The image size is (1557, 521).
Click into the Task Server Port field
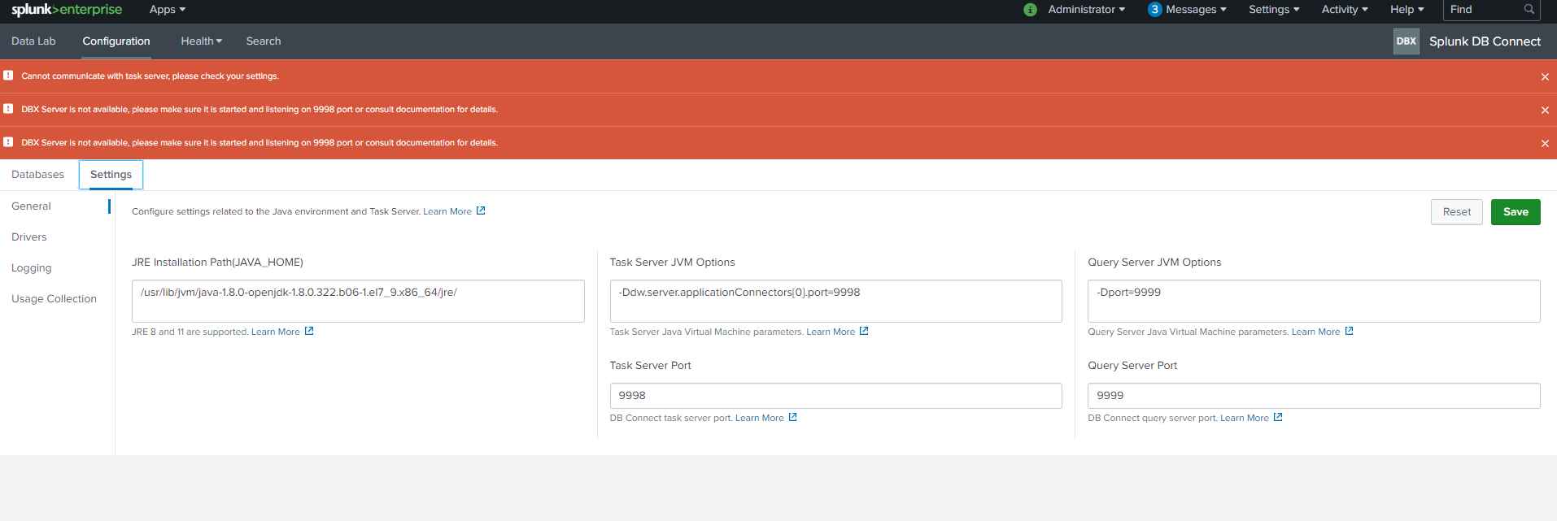835,396
